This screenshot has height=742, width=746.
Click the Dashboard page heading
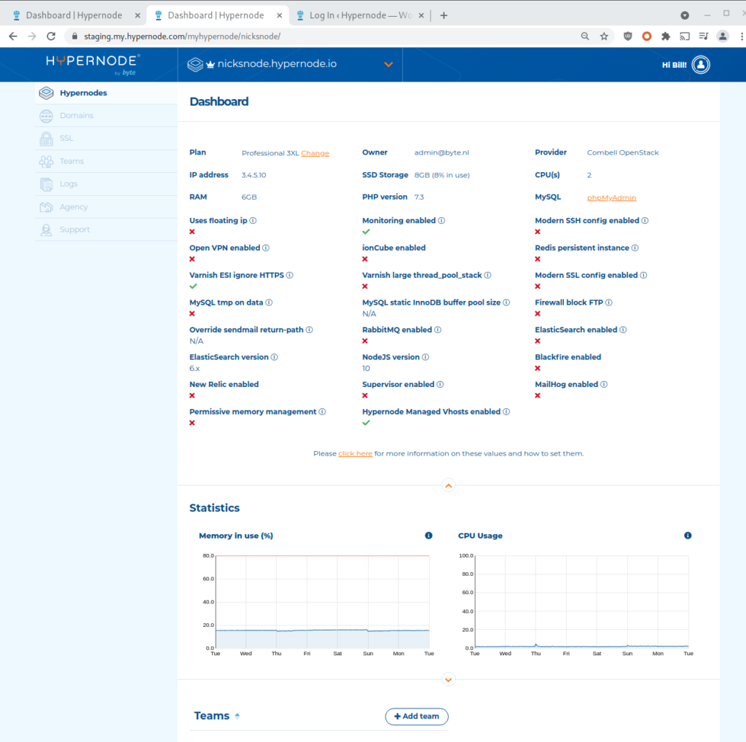pyautogui.click(x=219, y=101)
